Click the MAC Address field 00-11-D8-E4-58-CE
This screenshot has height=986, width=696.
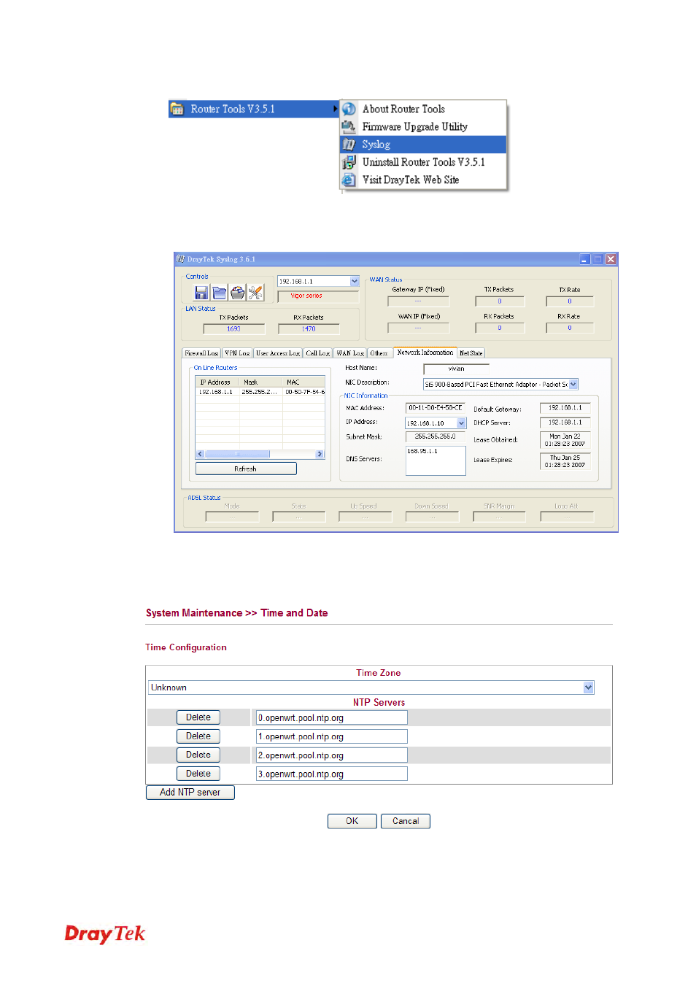point(436,408)
